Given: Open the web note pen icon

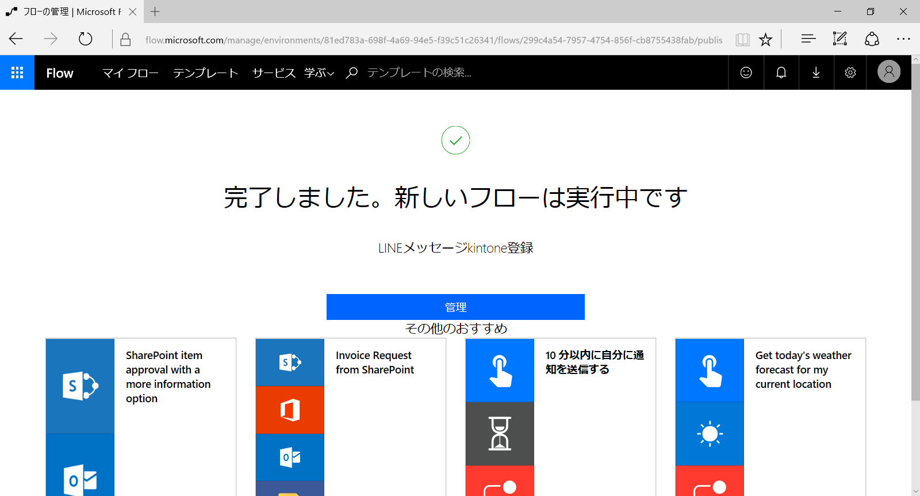Looking at the screenshot, I should pos(840,39).
